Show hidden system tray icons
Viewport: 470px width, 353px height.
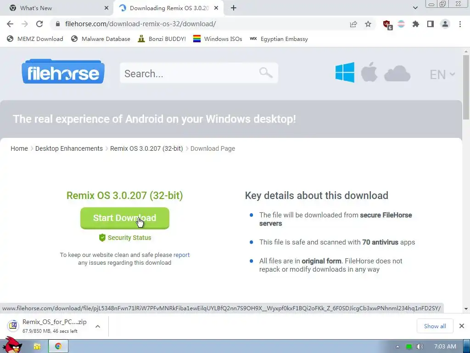pos(397,347)
